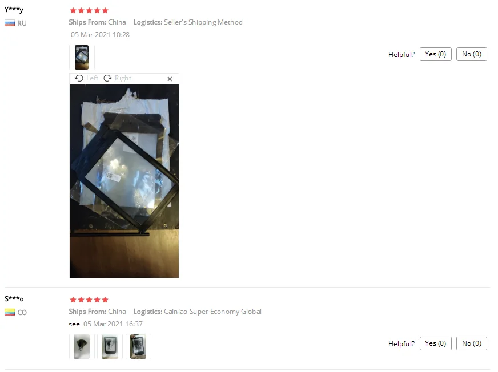Vote No (0) on S***o's review
Image resolution: width=498 pixels, height=372 pixels.
pyautogui.click(x=472, y=343)
